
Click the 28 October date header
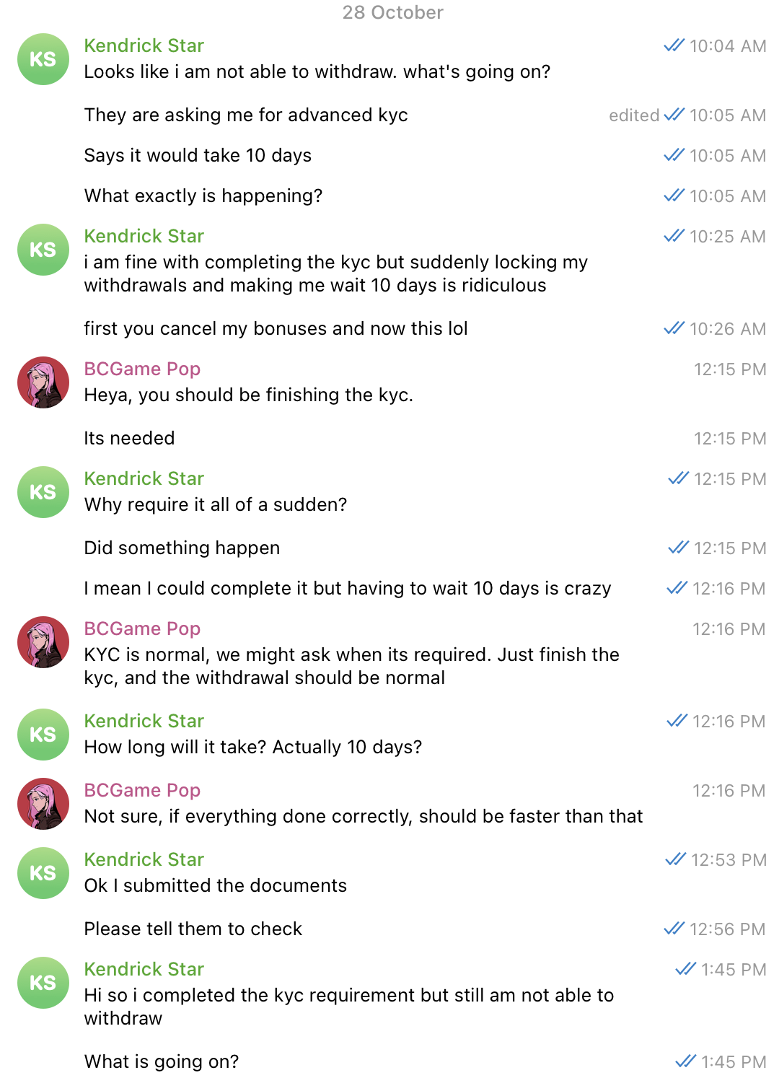(x=392, y=12)
